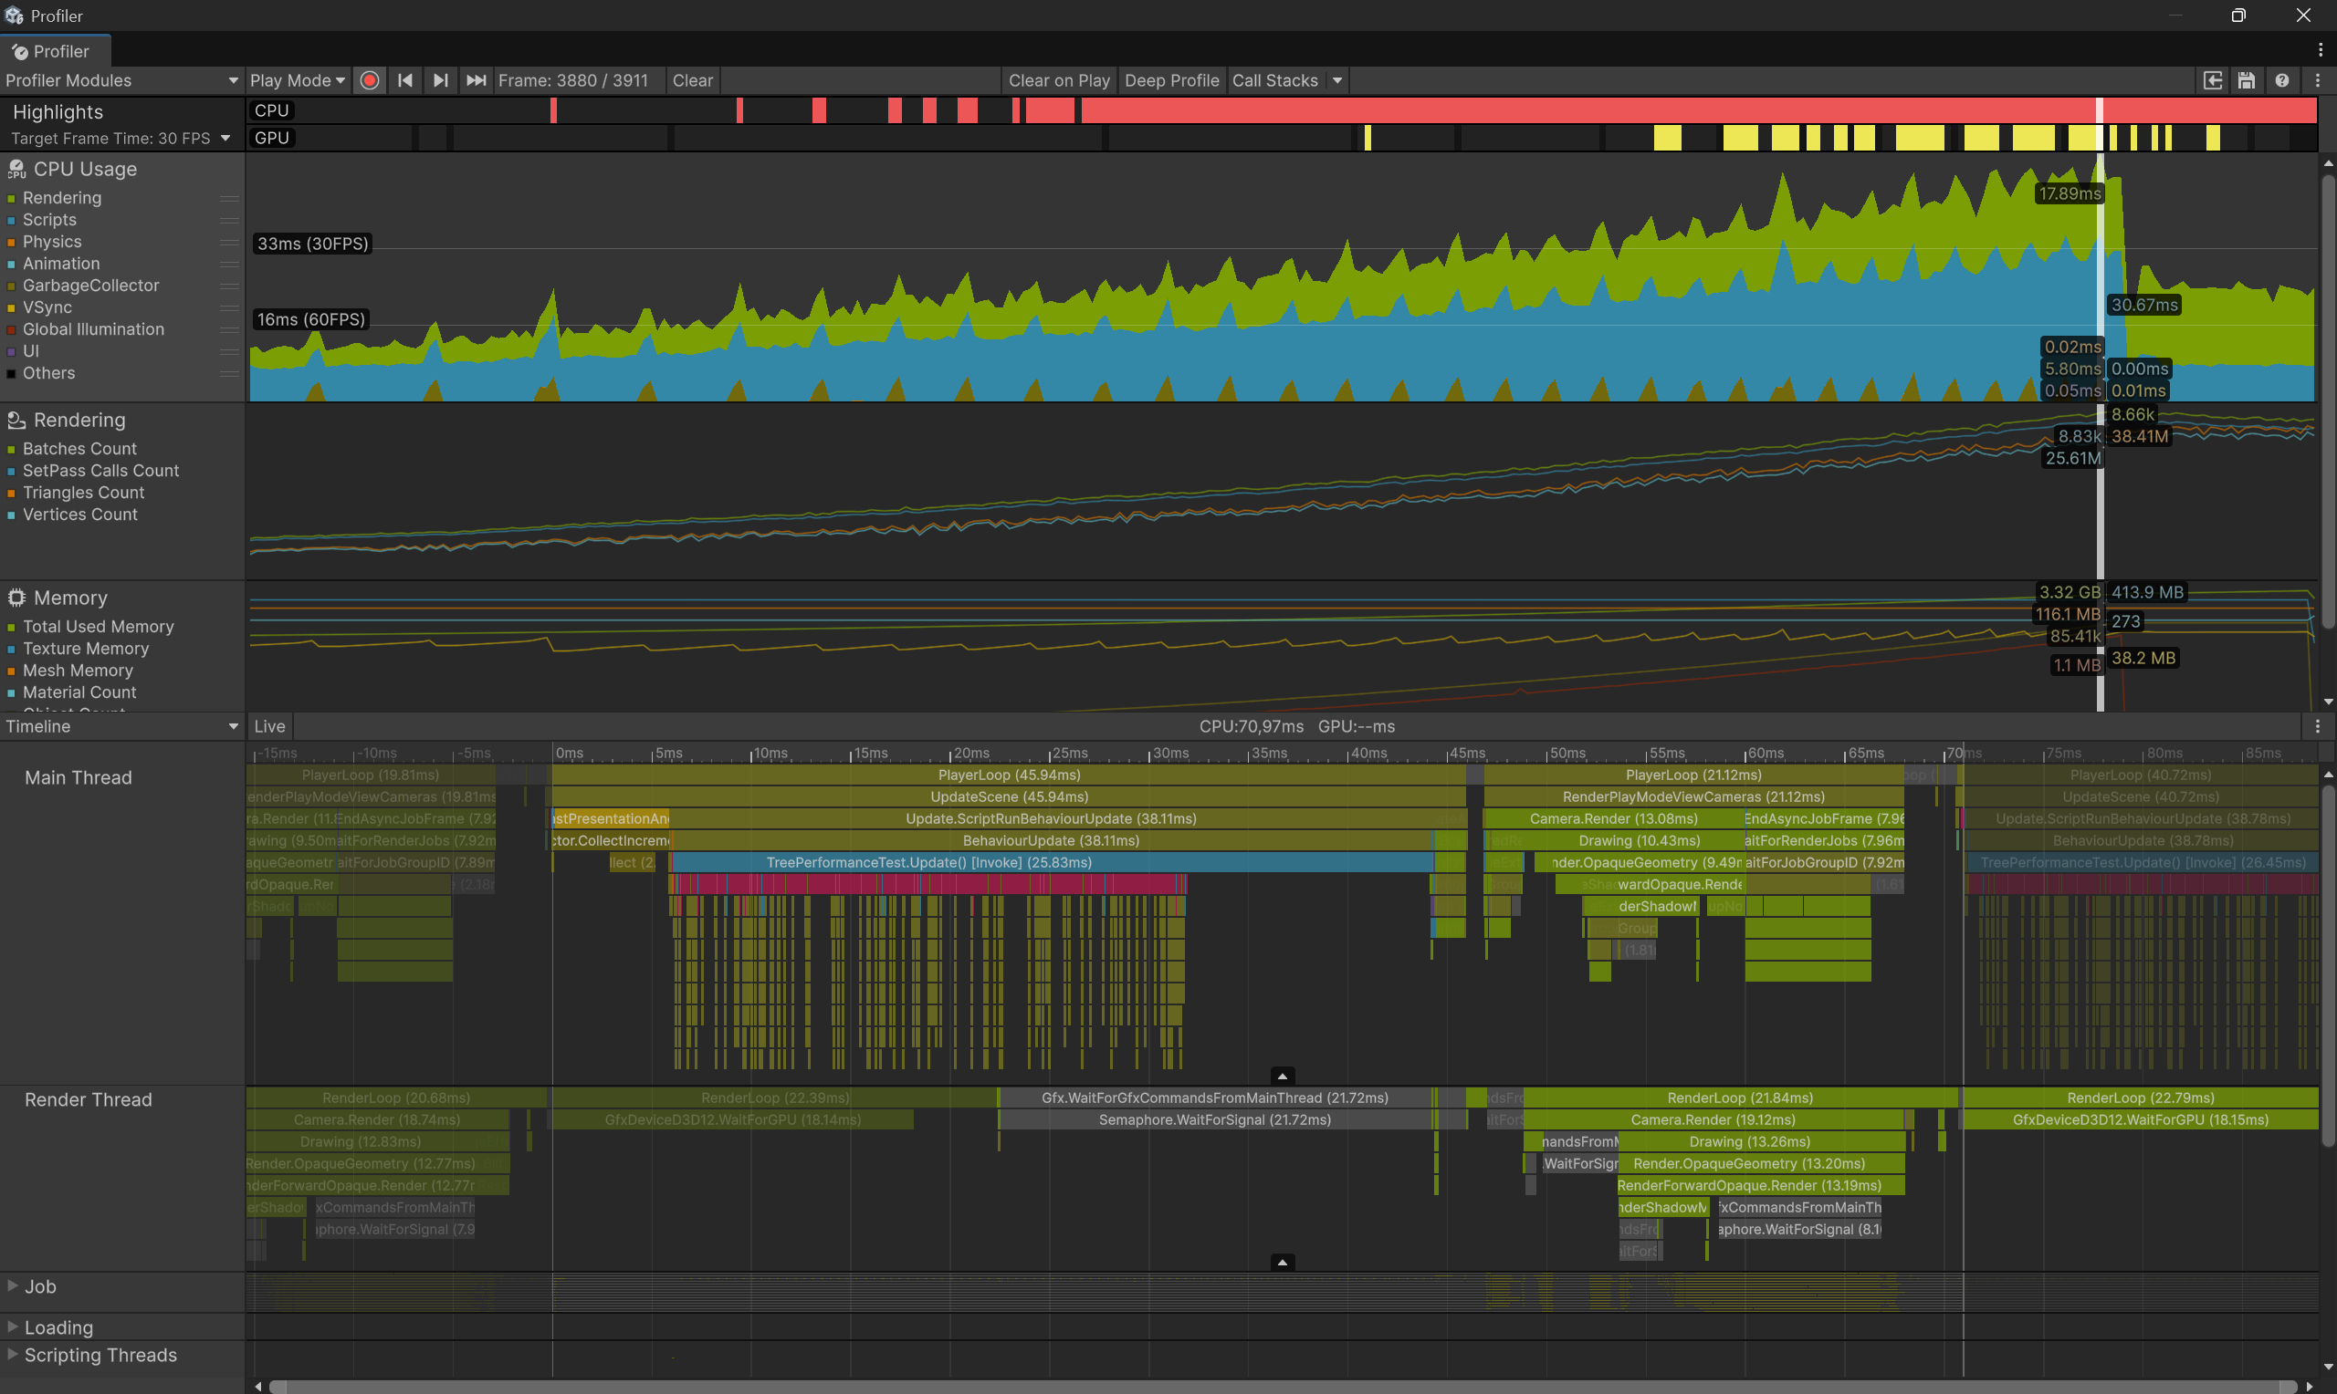This screenshot has height=1394, width=2337.
Task: Open the timeline panel three-dot options menu
Action: point(2317,726)
